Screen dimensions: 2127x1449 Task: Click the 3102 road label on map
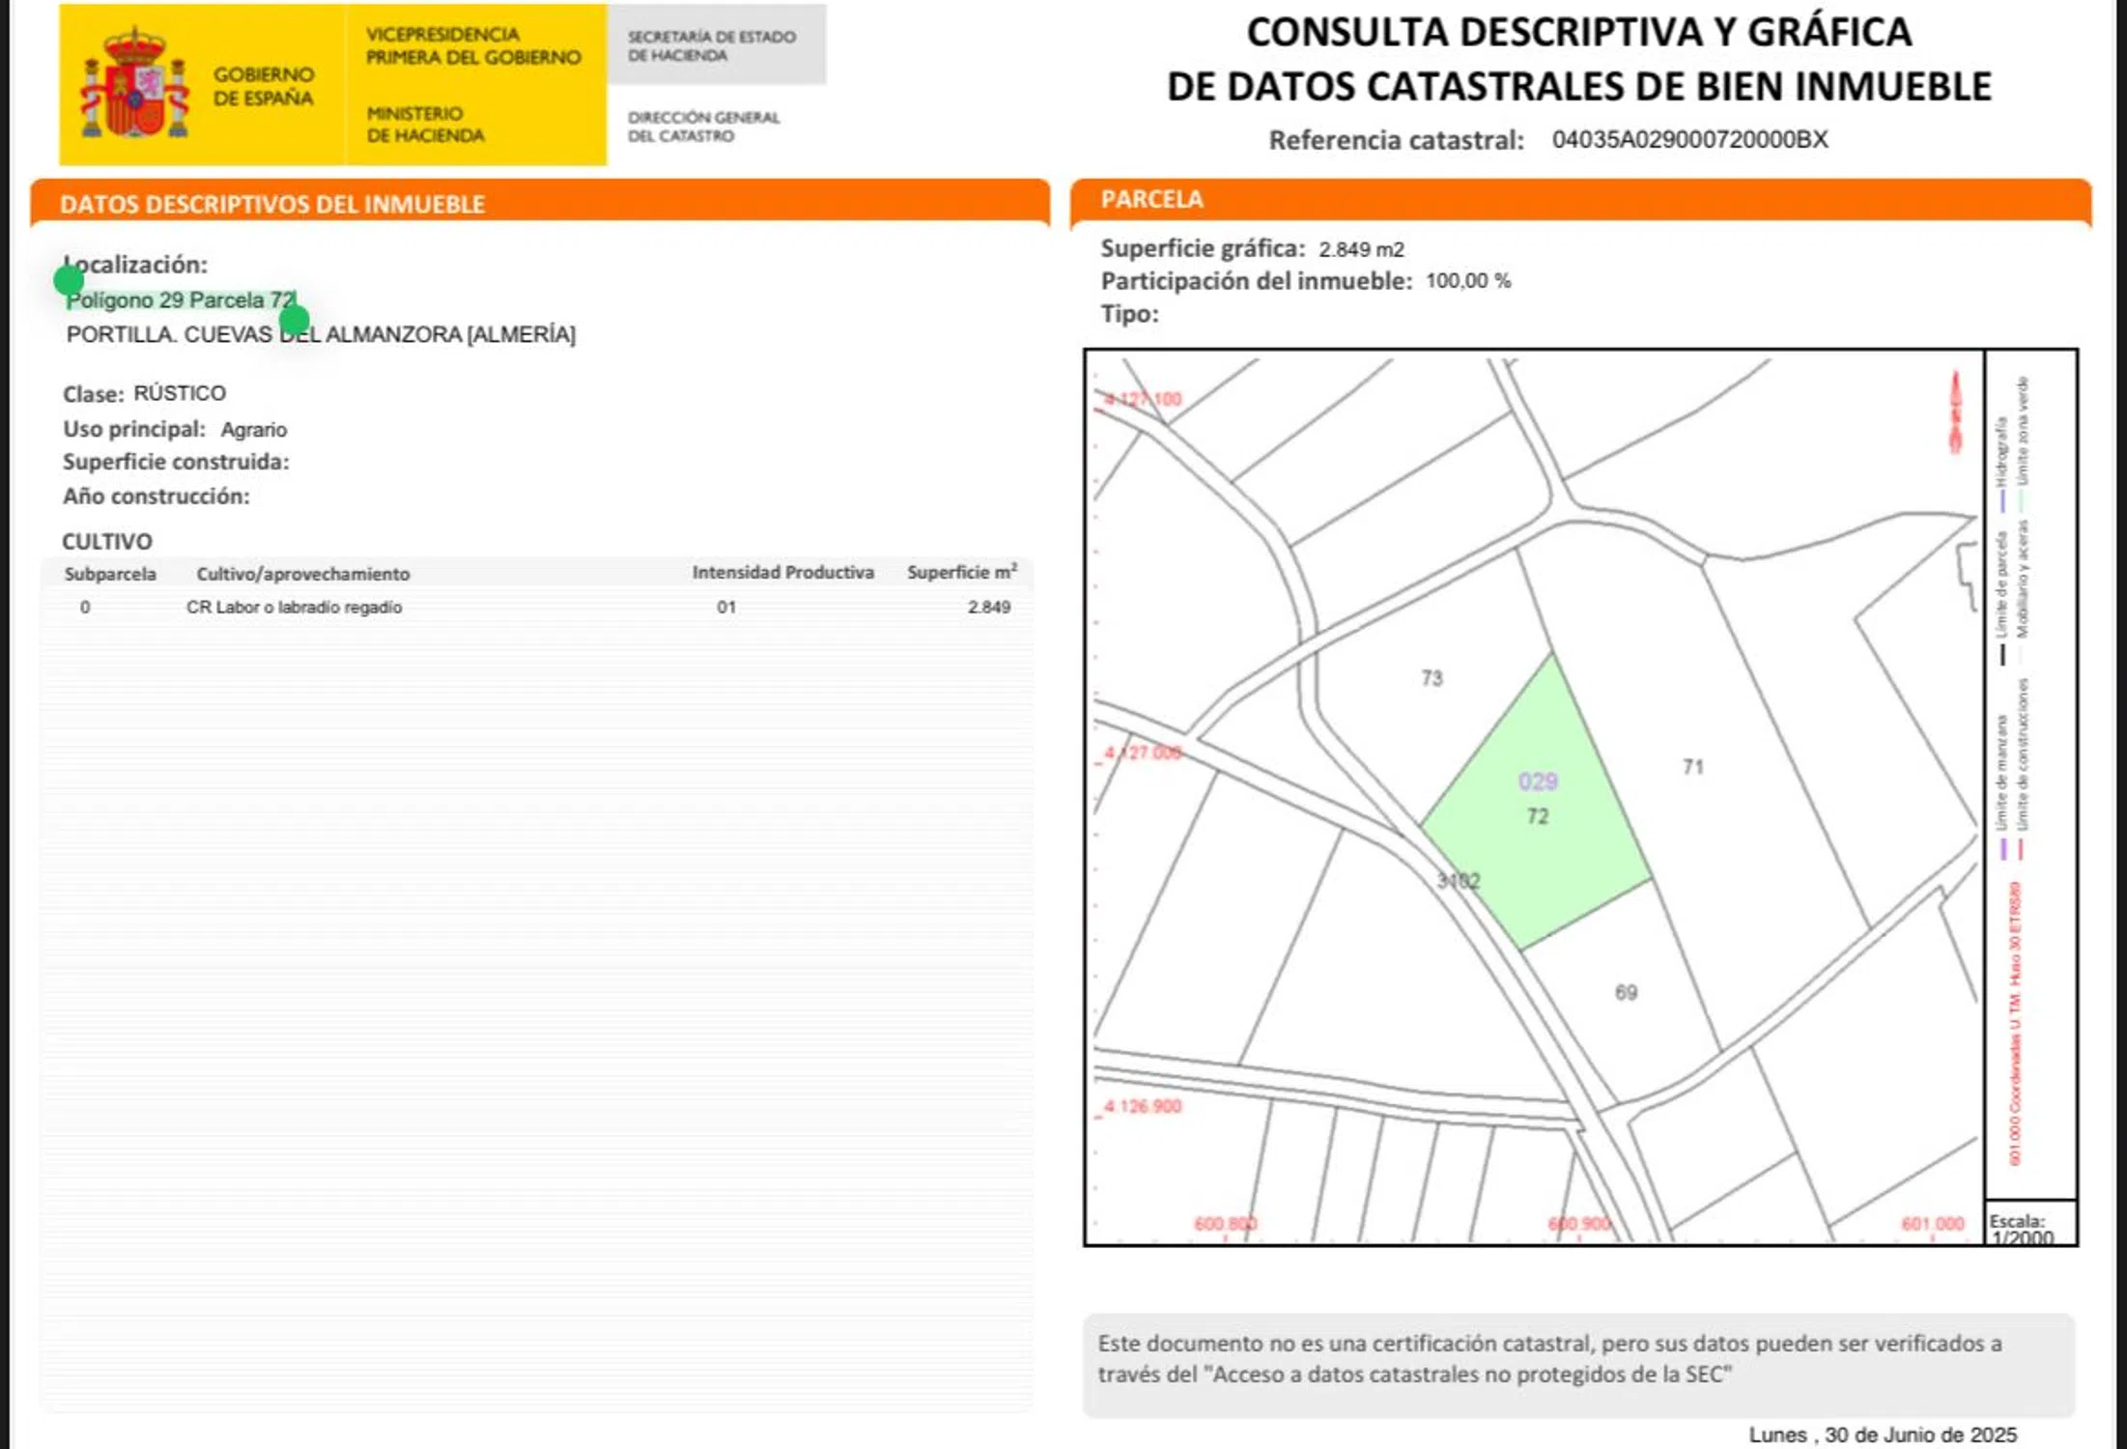(1458, 881)
